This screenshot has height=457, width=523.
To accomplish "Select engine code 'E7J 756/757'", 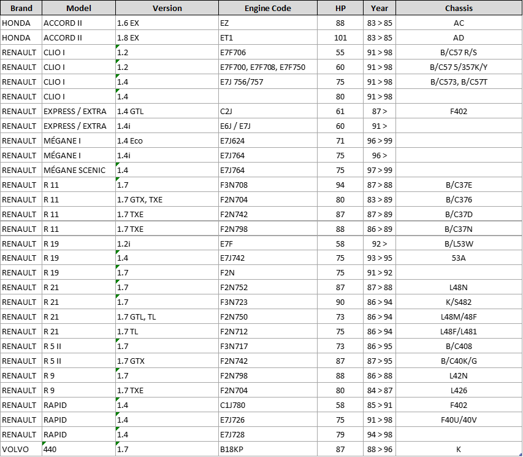I will [268, 82].
